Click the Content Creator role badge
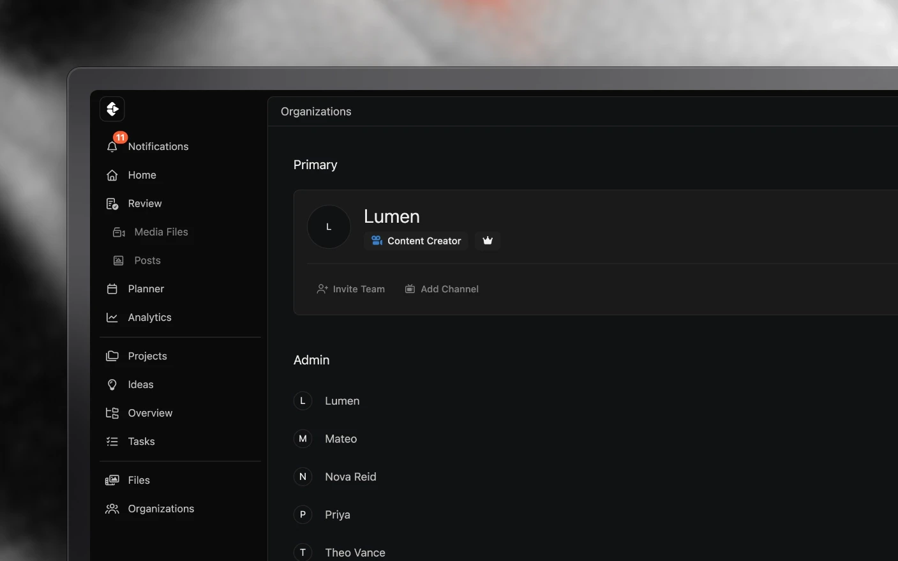Screen dimensions: 898x561 pos(416,241)
